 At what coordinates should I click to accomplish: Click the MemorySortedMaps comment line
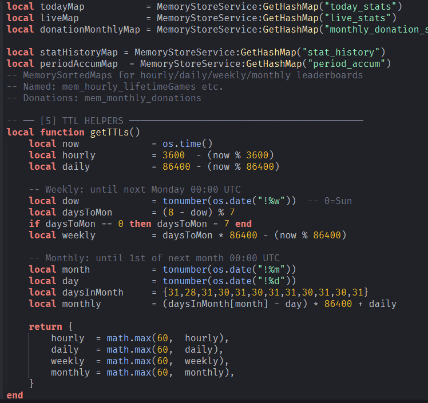(185, 75)
